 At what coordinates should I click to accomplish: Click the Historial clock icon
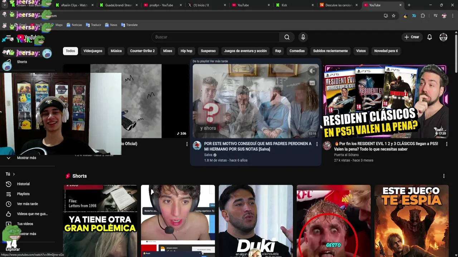click(x=9, y=184)
